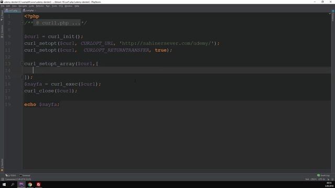Click the taskbar clock and date

coord(329,184)
